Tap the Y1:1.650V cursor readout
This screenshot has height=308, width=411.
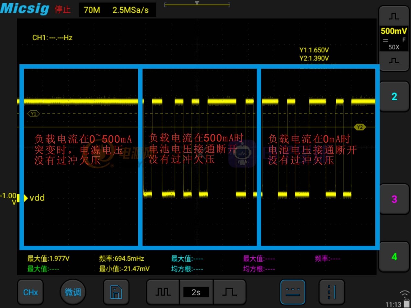pyautogui.click(x=314, y=50)
